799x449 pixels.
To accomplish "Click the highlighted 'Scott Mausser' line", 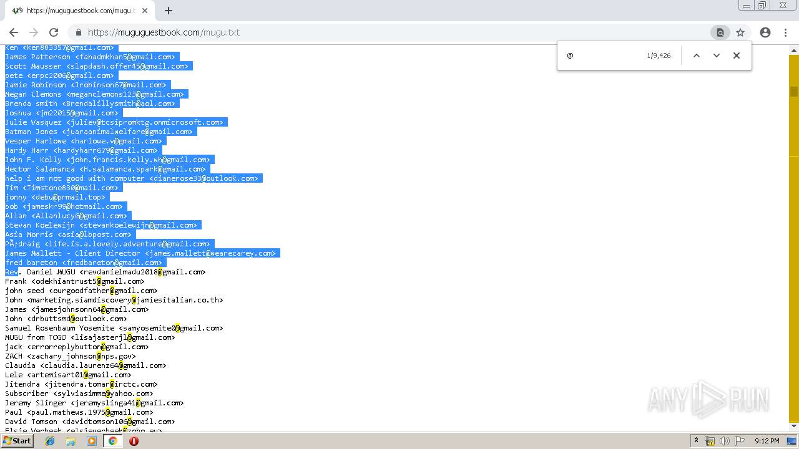I will click(x=99, y=66).
